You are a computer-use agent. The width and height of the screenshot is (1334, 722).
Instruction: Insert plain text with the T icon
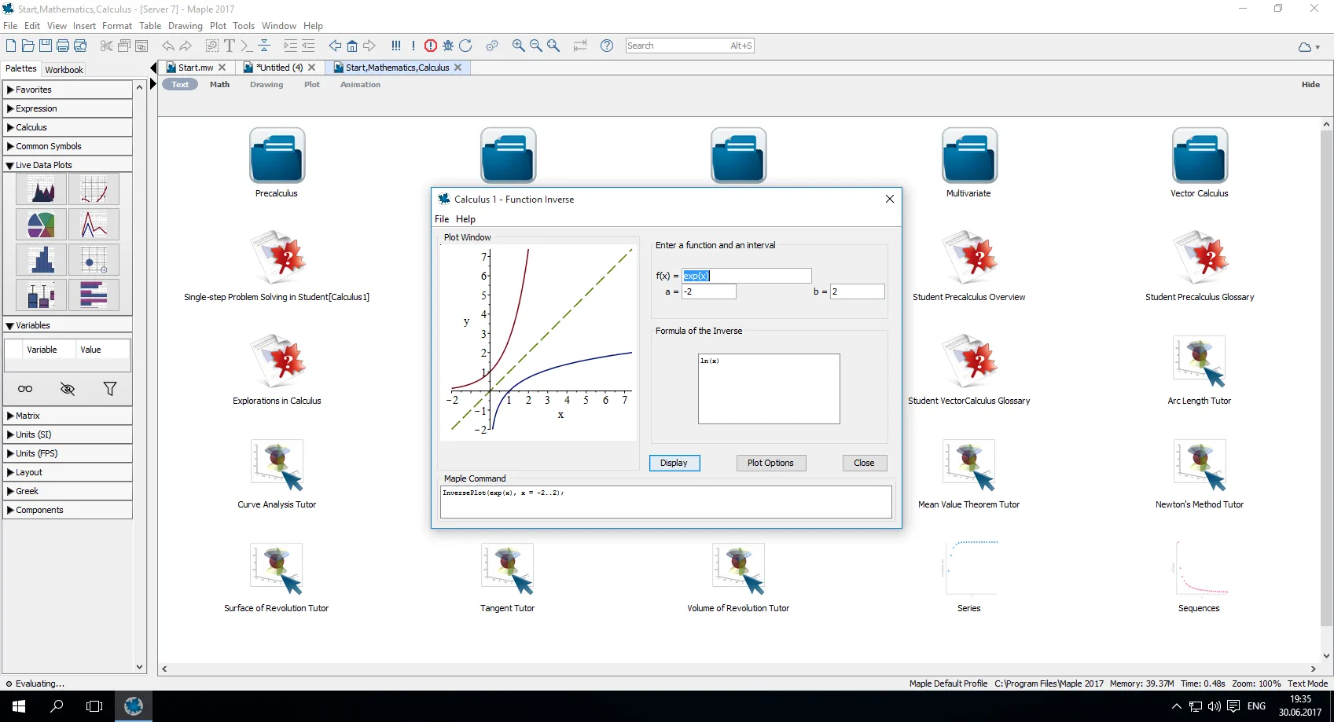pos(230,46)
